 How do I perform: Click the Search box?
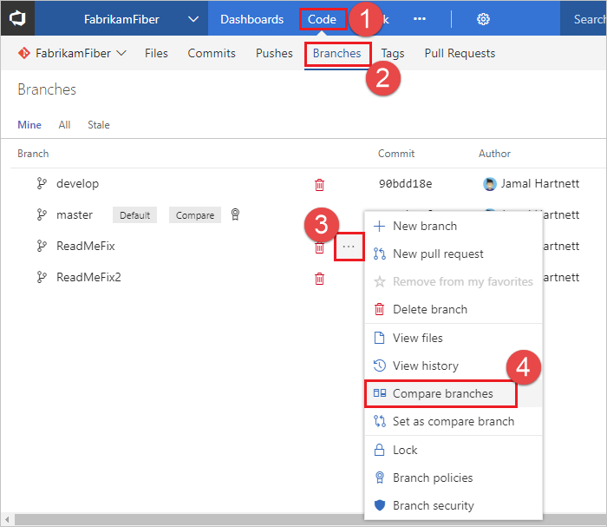583,19
